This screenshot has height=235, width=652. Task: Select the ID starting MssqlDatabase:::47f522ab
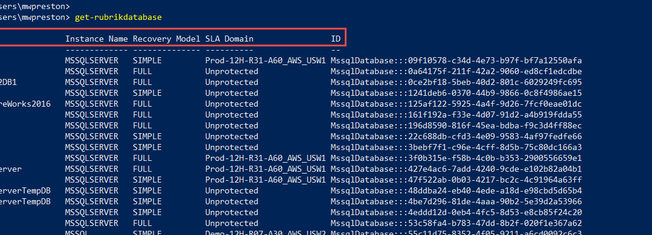point(456,180)
